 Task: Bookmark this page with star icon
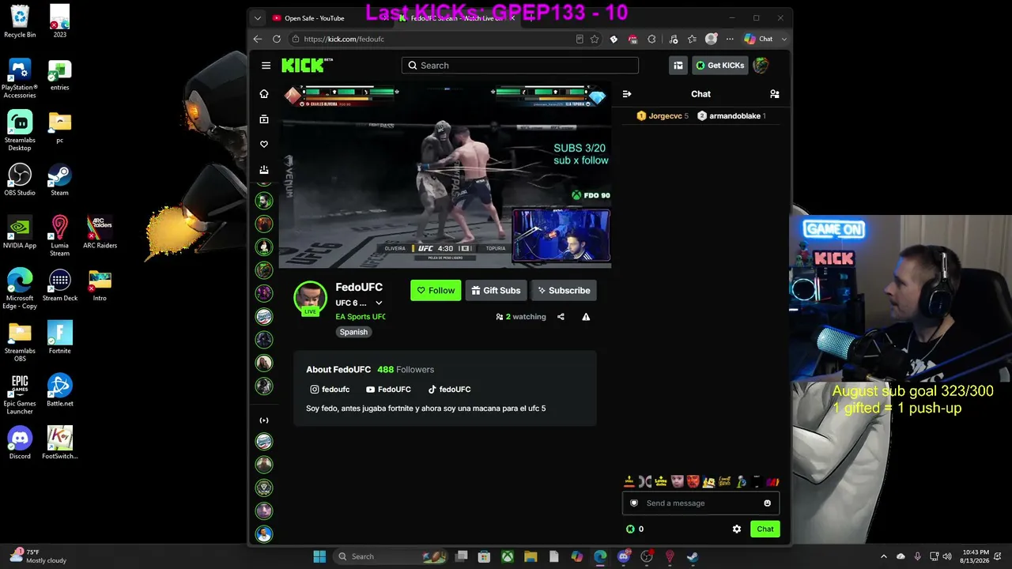click(595, 39)
